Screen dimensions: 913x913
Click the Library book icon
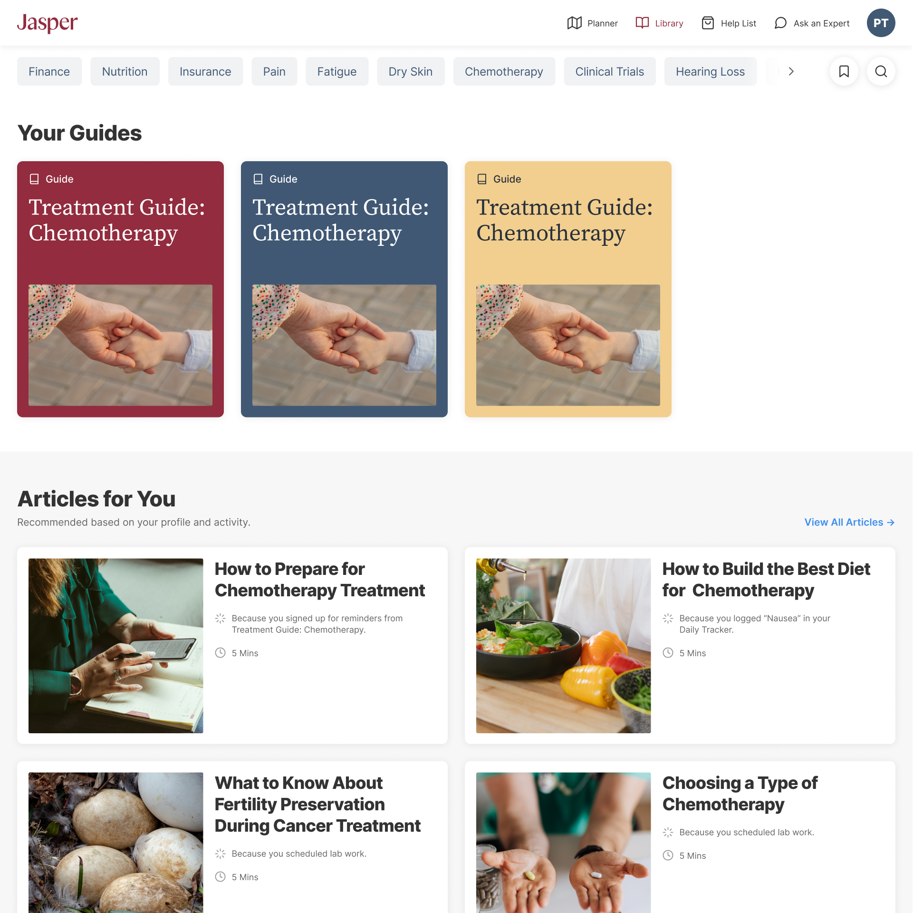(642, 23)
